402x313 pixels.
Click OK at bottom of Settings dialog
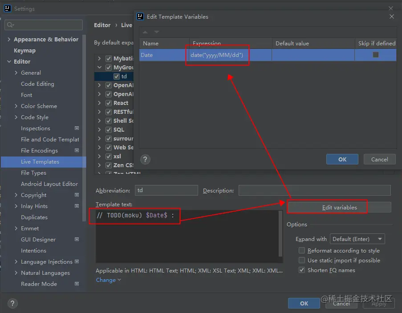[304, 303]
